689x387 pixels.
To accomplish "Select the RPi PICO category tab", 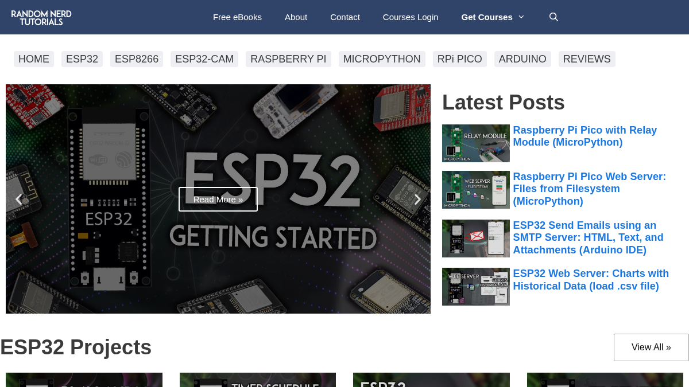I will tap(460, 59).
